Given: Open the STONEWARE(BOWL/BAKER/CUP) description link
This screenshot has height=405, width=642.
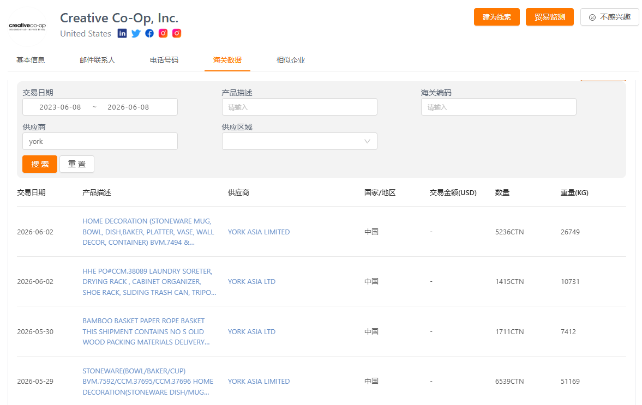Looking at the screenshot, I should tap(148, 381).
